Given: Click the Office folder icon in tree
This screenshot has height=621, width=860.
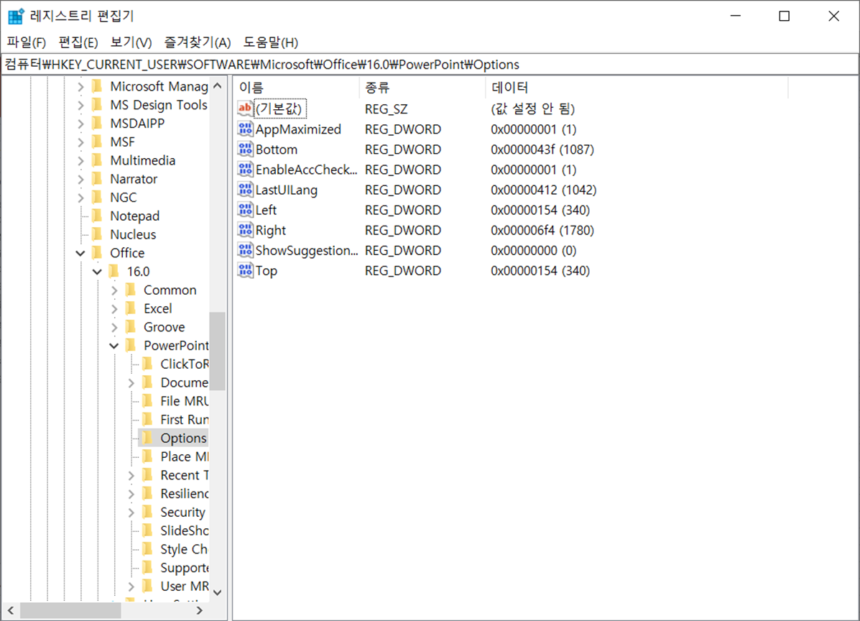Looking at the screenshot, I should [97, 253].
